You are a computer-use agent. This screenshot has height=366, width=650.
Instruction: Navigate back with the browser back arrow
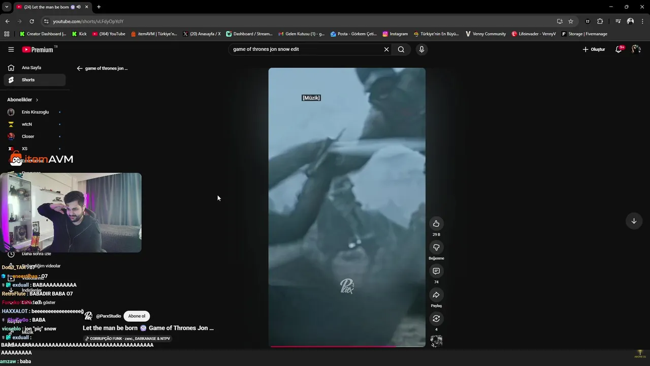pyautogui.click(x=7, y=21)
